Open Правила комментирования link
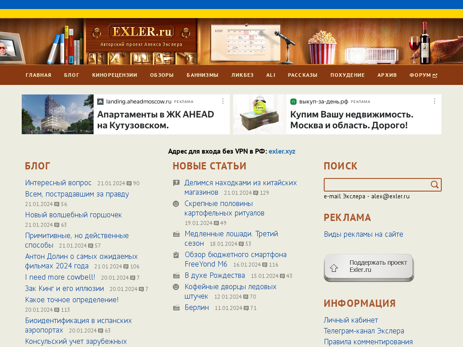This screenshot has height=347, width=463. click(x=368, y=342)
